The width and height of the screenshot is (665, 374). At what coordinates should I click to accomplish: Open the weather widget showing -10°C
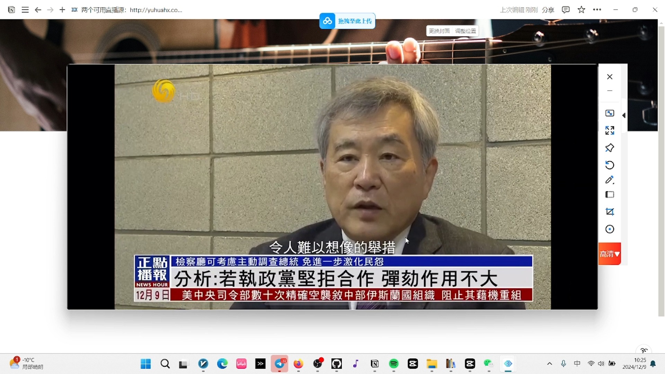(26, 364)
